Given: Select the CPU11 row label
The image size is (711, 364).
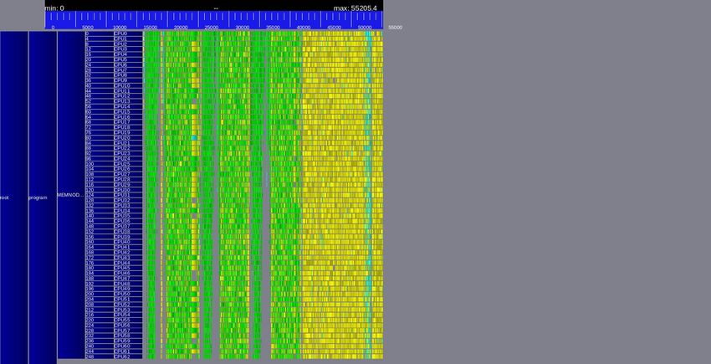Looking at the screenshot, I should click(128, 90).
